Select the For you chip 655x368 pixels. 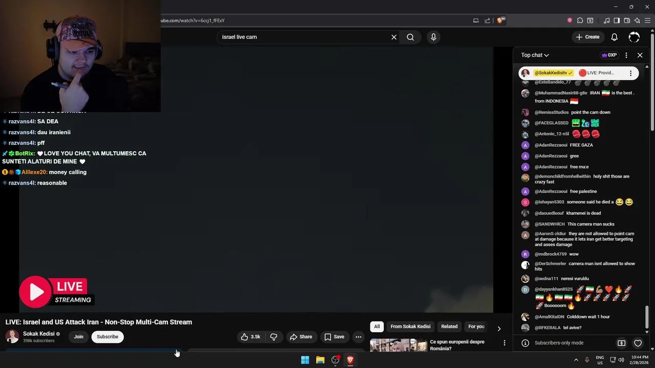pos(476,327)
